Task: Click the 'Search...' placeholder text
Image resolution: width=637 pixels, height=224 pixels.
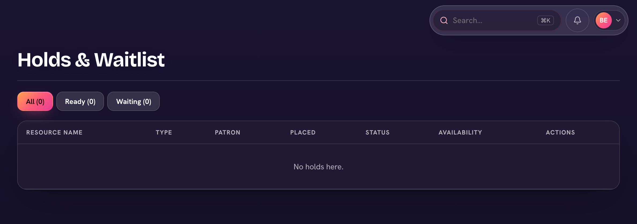Action: click(x=468, y=20)
